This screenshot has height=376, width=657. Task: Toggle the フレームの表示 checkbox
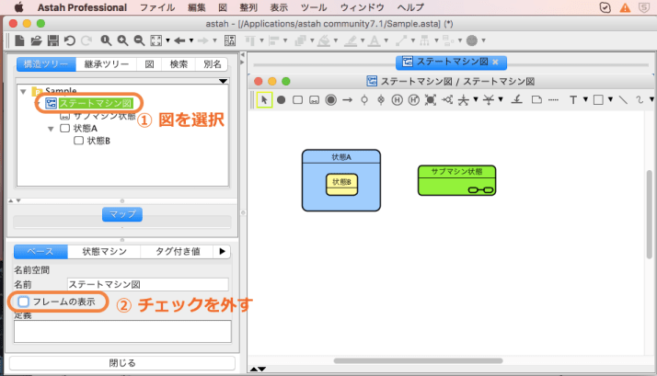(x=24, y=302)
